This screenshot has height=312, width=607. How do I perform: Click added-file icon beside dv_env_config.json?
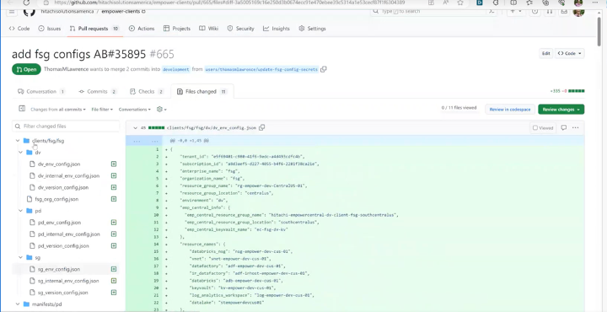coord(114,164)
